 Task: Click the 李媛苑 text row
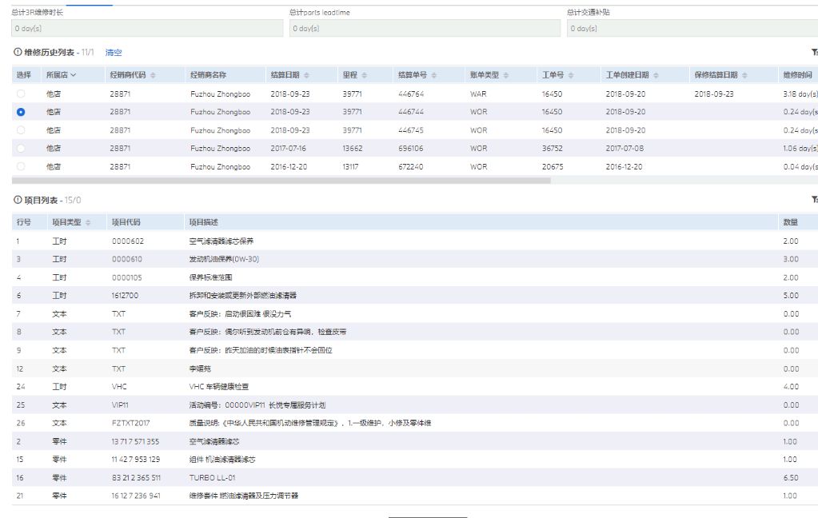point(200,369)
